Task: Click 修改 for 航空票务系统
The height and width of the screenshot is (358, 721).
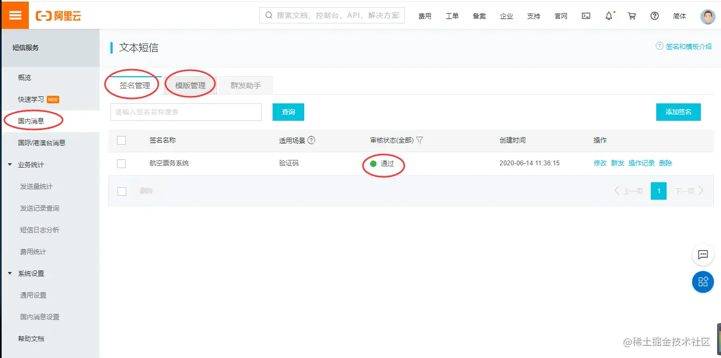Action: click(600, 163)
